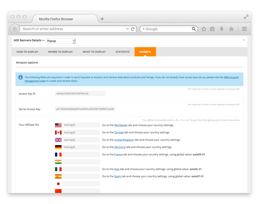
Task: Click the Secret Access Key input field
Action: point(85,109)
